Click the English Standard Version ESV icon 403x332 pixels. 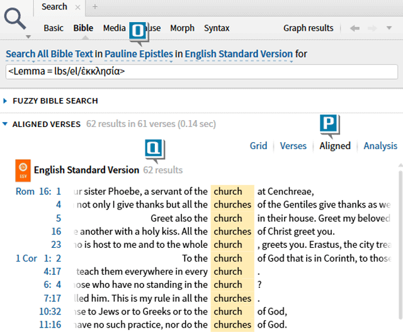coord(23,169)
